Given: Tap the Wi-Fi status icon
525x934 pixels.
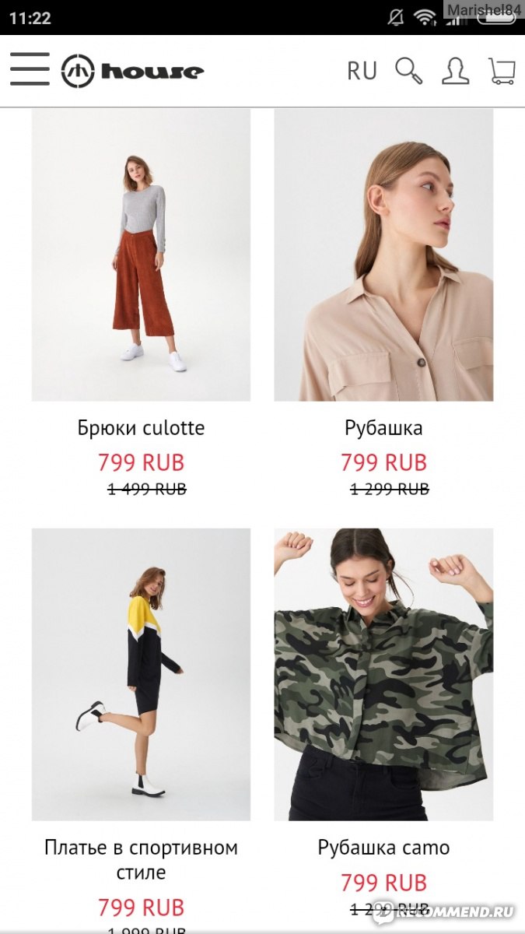Looking at the screenshot, I should (x=425, y=17).
